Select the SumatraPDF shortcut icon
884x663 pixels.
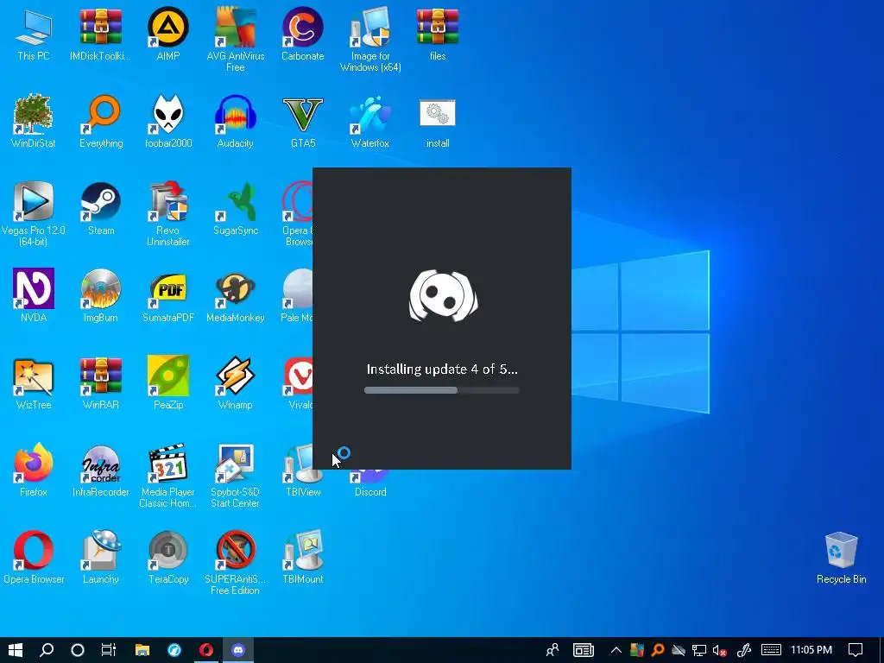click(x=168, y=288)
